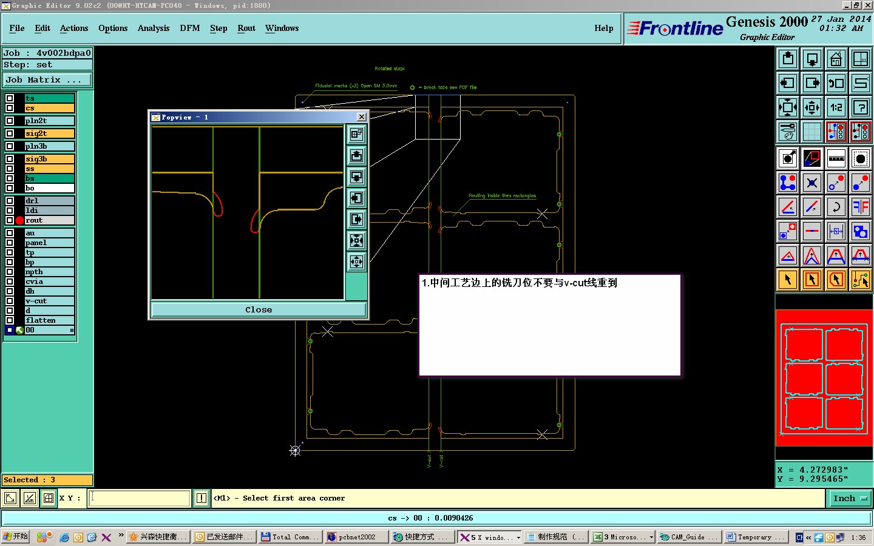The width and height of the screenshot is (874, 546).
Task: Click the dimension width resize icon
Action: (x=836, y=231)
